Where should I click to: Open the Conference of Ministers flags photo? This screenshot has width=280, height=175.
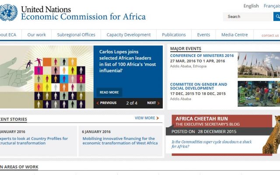(x=259, y=65)
